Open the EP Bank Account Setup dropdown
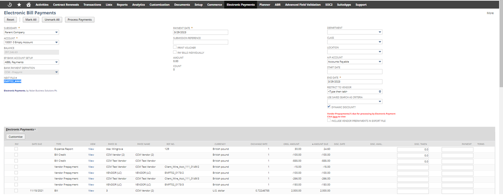Viewport: 503px width, 195px height. (56, 62)
